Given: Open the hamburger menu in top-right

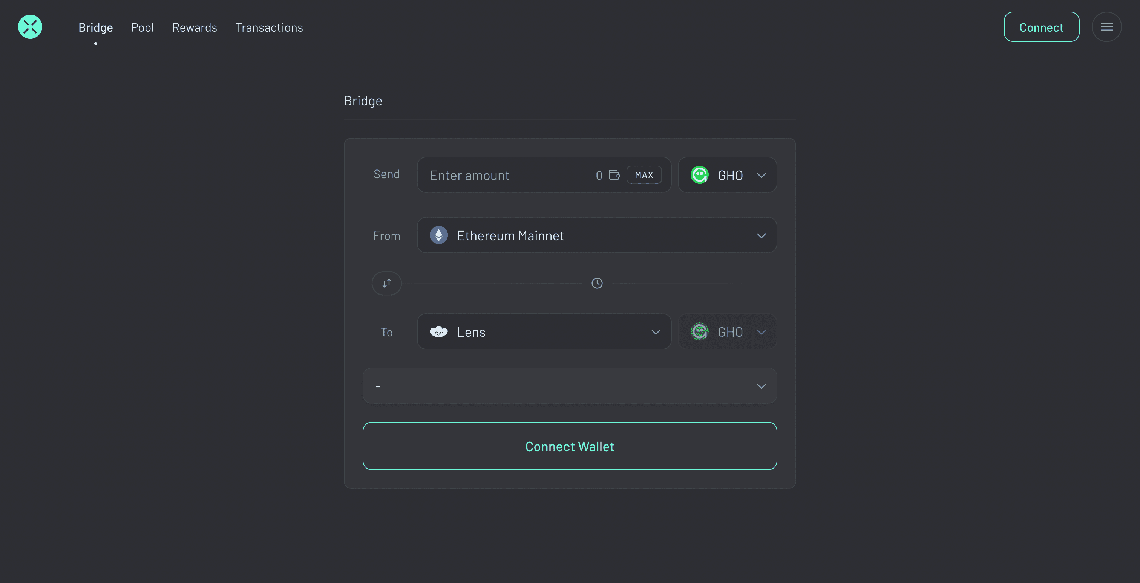Looking at the screenshot, I should [1106, 26].
